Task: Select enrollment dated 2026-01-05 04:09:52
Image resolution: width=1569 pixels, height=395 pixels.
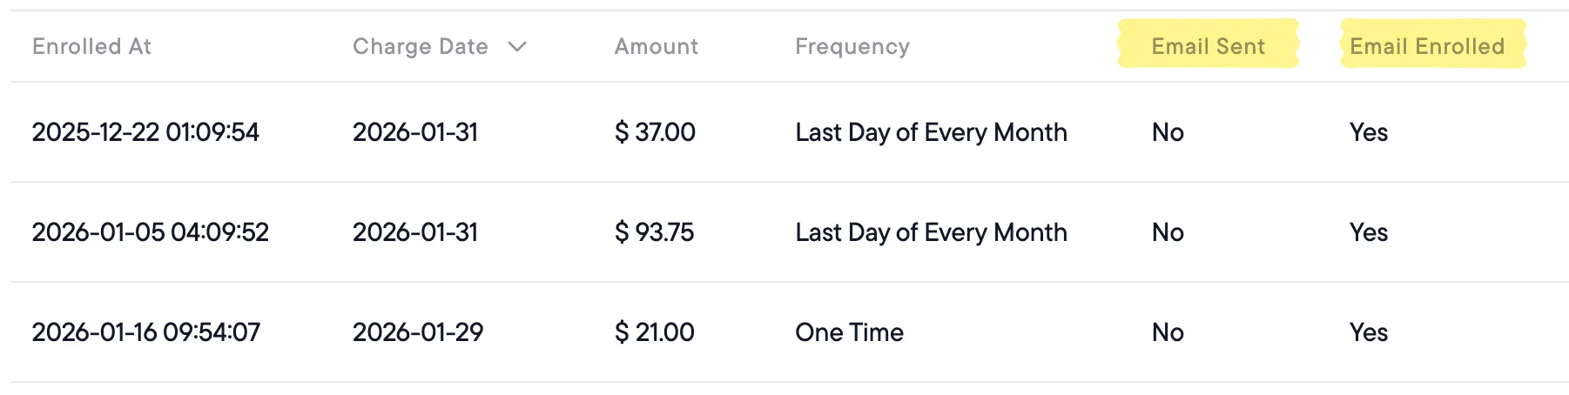Action: [x=150, y=232]
